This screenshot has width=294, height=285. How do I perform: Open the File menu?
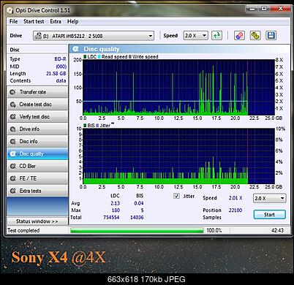[x=13, y=21]
